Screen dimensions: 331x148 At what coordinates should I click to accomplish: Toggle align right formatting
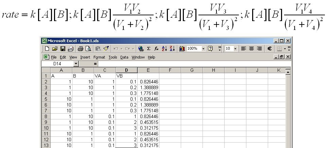point(259,49)
